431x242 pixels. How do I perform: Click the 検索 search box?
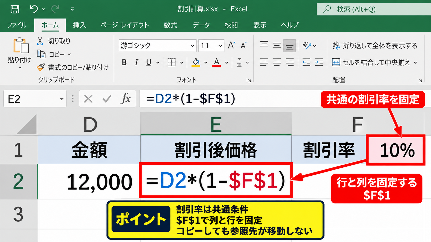(x=374, y=9)
